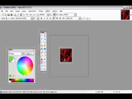Image resolution: width=132 pixels, height=99 pixels.
Task: Select the Magic Wand tool
Action: (x=42, y=46)
